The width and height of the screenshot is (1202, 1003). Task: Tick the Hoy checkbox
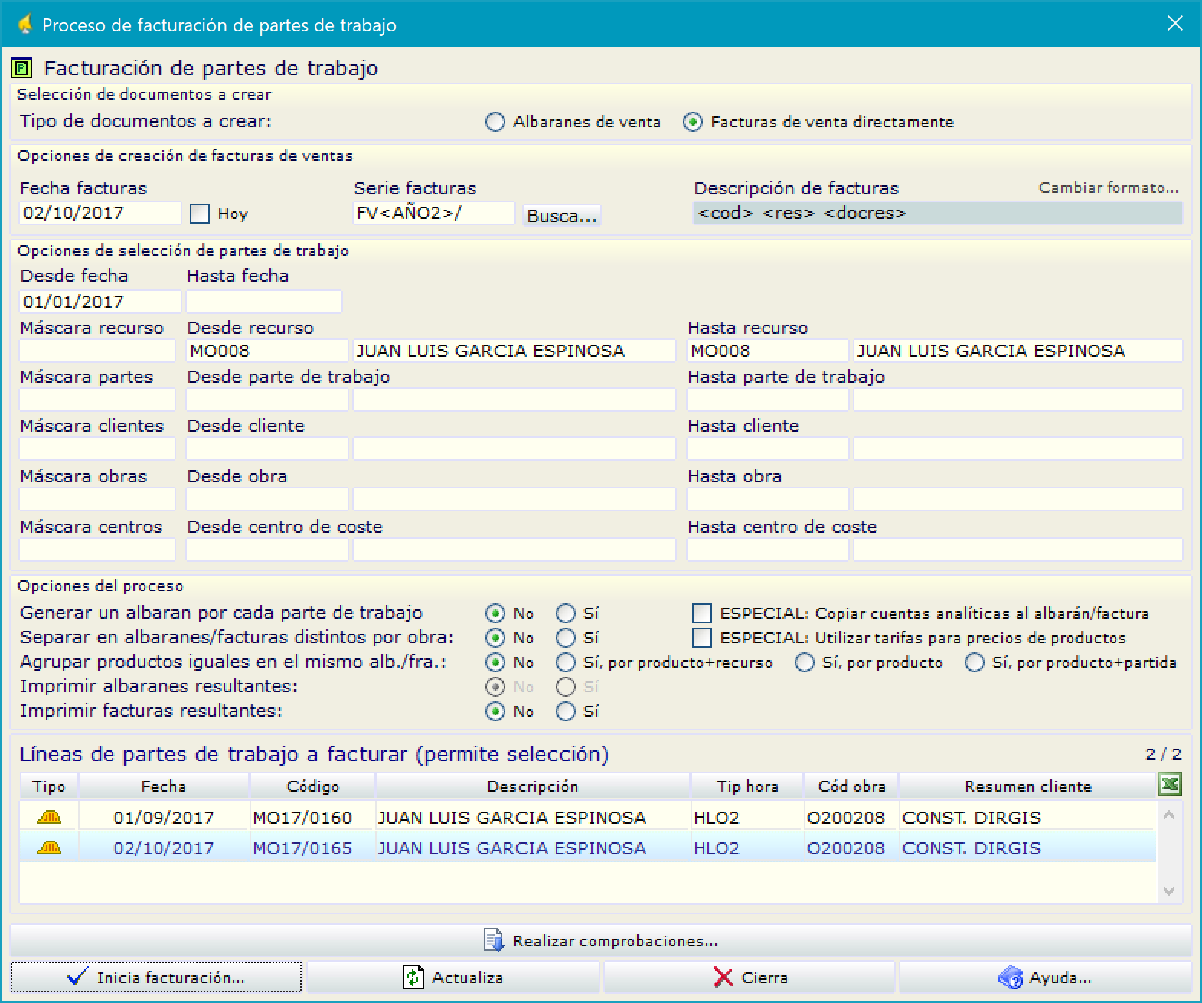click(x=200, y=214)
